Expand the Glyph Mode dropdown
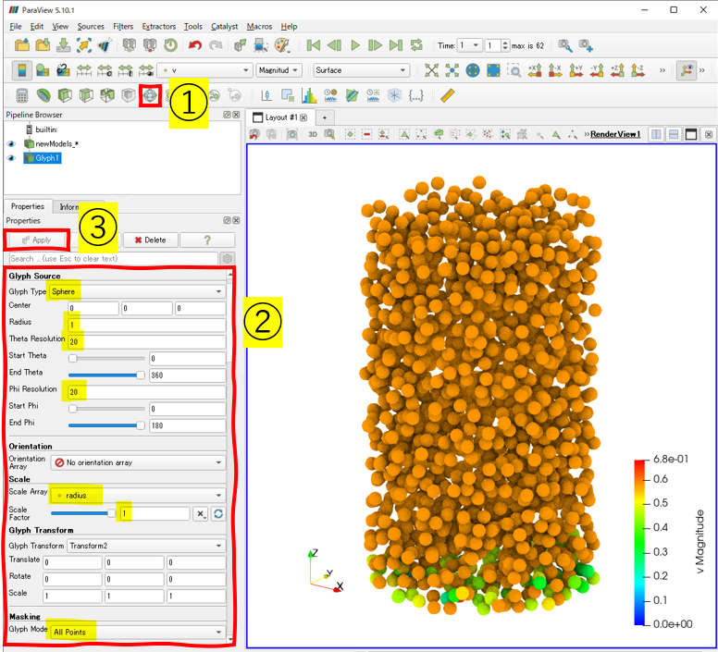Viewport: 718px width, 652px height. click(x=137, y=632)
